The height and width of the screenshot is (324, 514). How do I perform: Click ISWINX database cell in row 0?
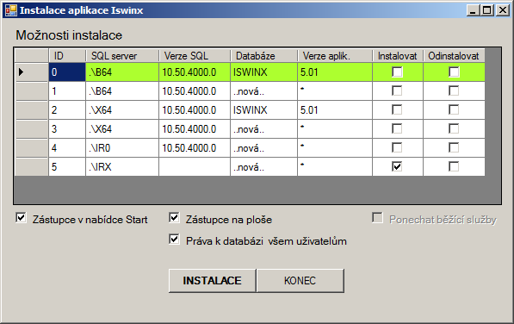click(x=263, y=72)
